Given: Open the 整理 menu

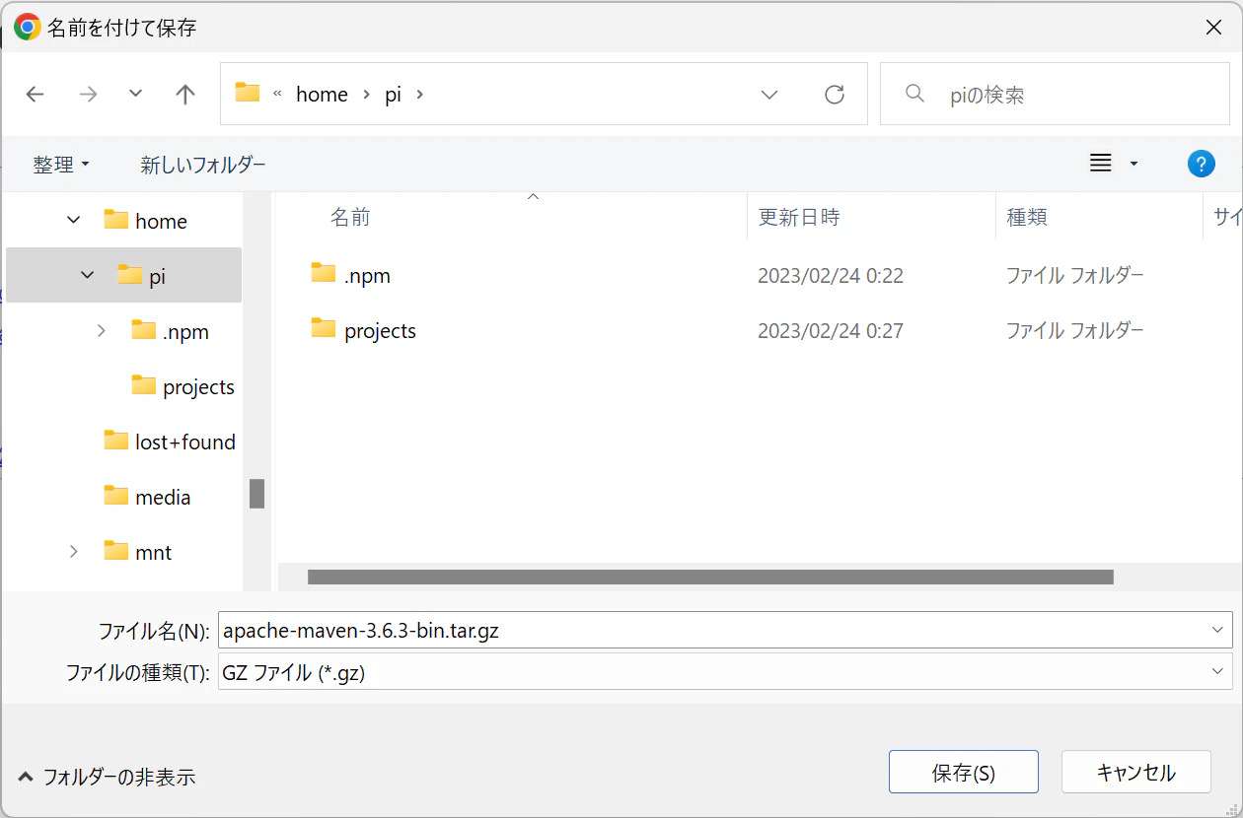Looking at the screenshot, I should [x=61, y=165].
